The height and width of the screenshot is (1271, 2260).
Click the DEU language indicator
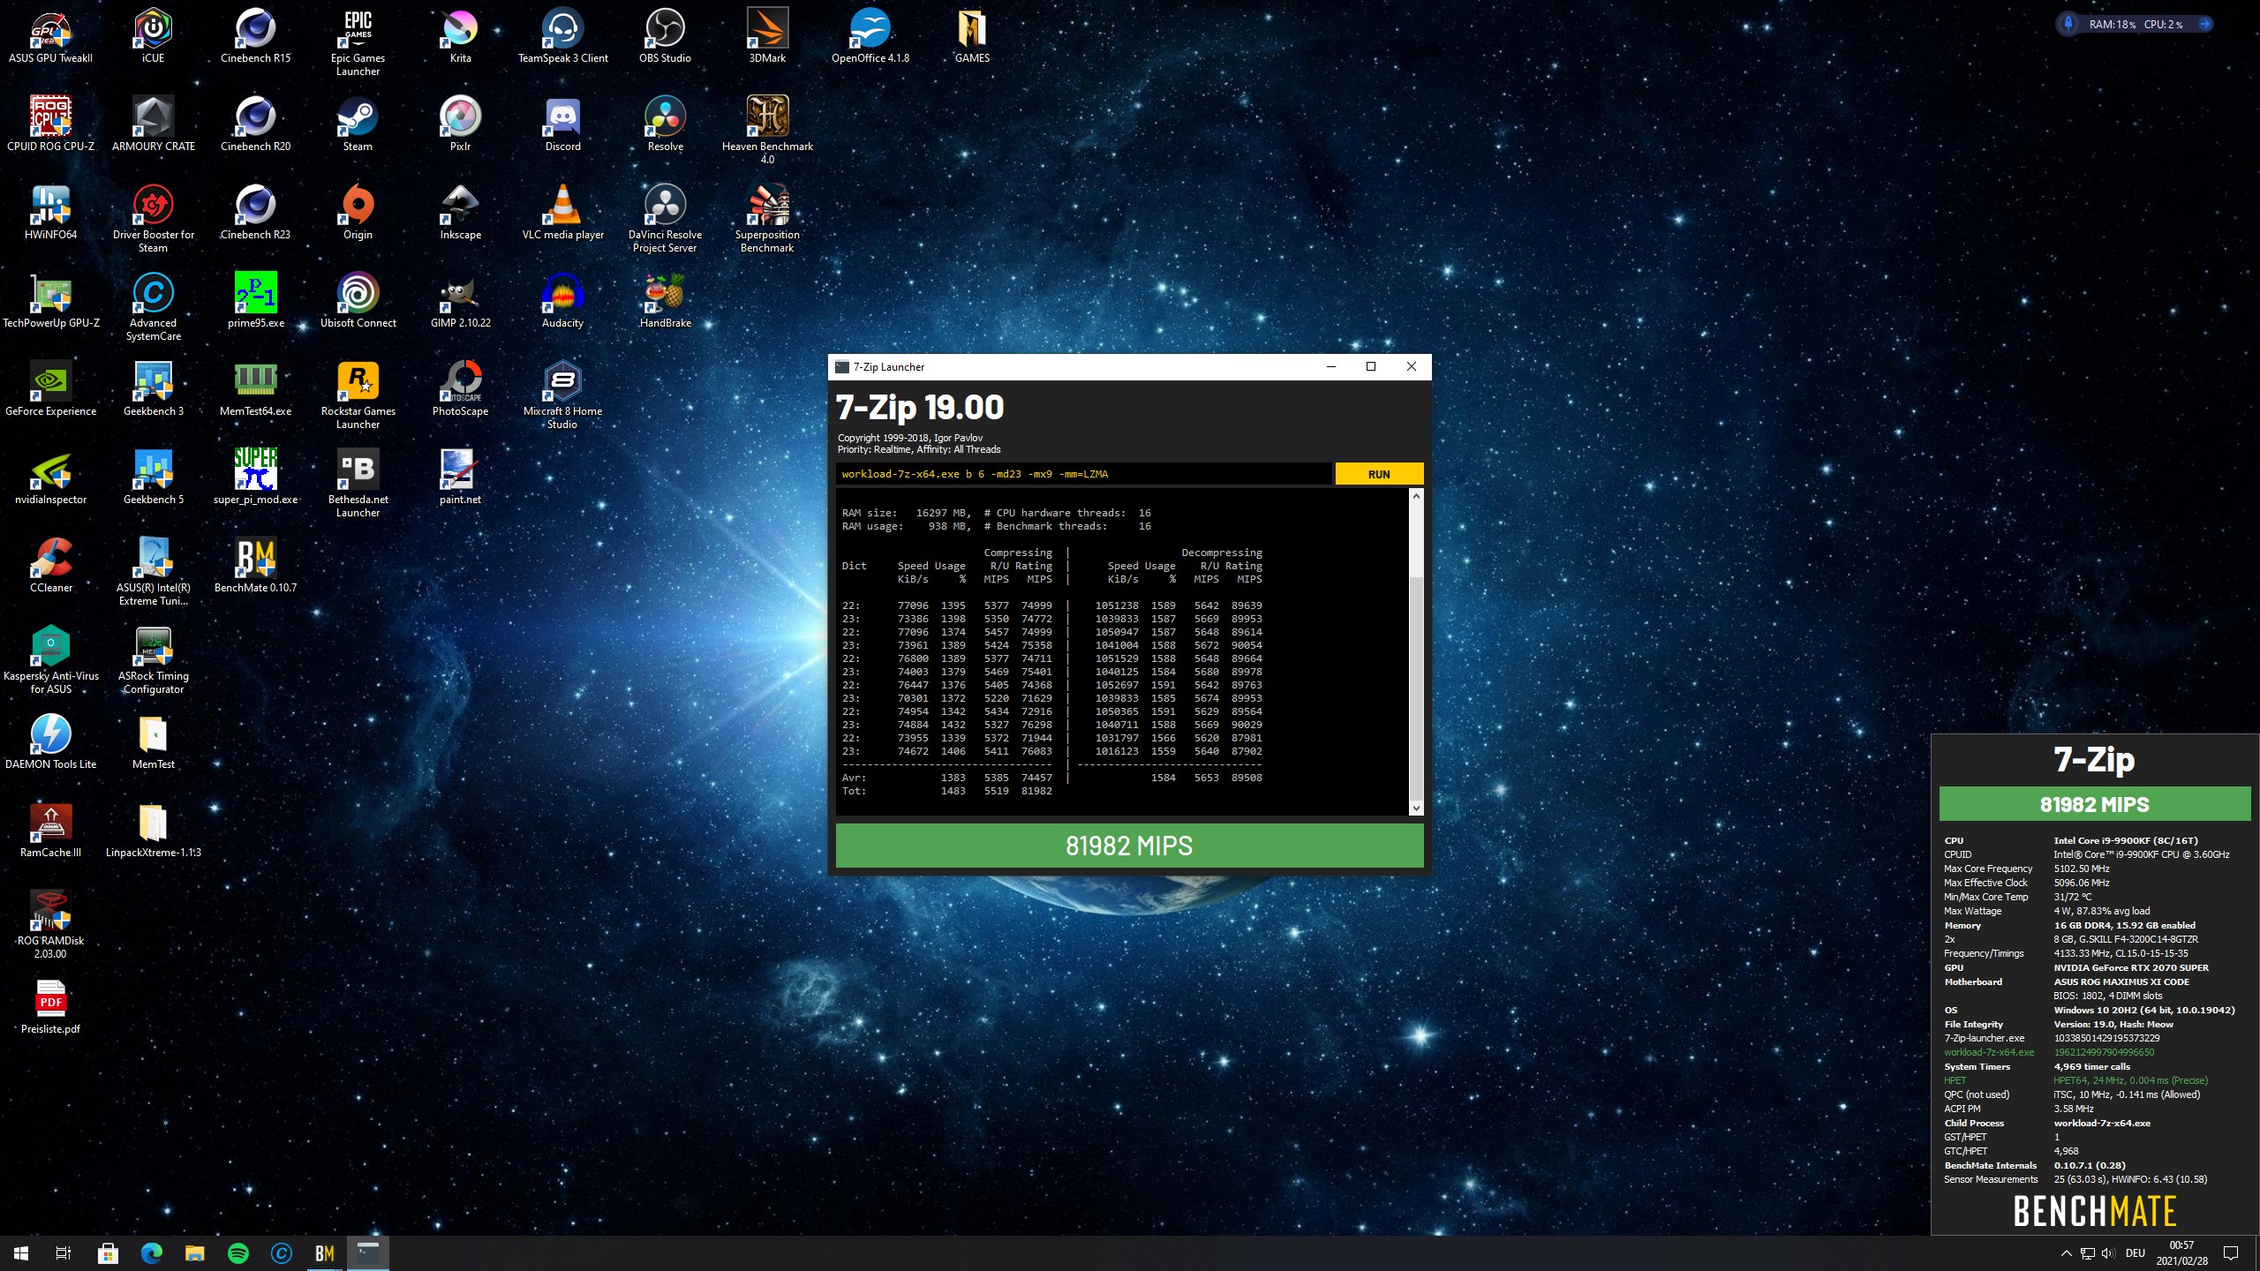(x=2135, y=1253)
